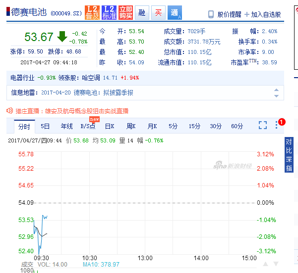The height and width of the screenshot is (273, 298).
Task: Click the 买 buy button
Action: [x=158, y=13]
